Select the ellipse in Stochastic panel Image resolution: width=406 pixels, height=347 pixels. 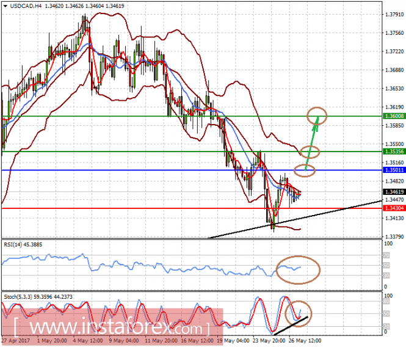tap(299, 313)
